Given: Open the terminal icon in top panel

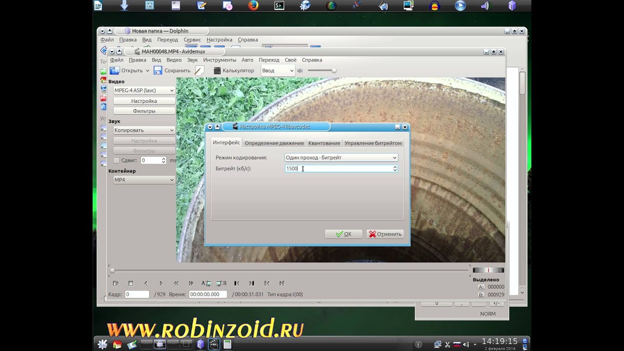Looking at the screenshot, I should tap(279, 6).
